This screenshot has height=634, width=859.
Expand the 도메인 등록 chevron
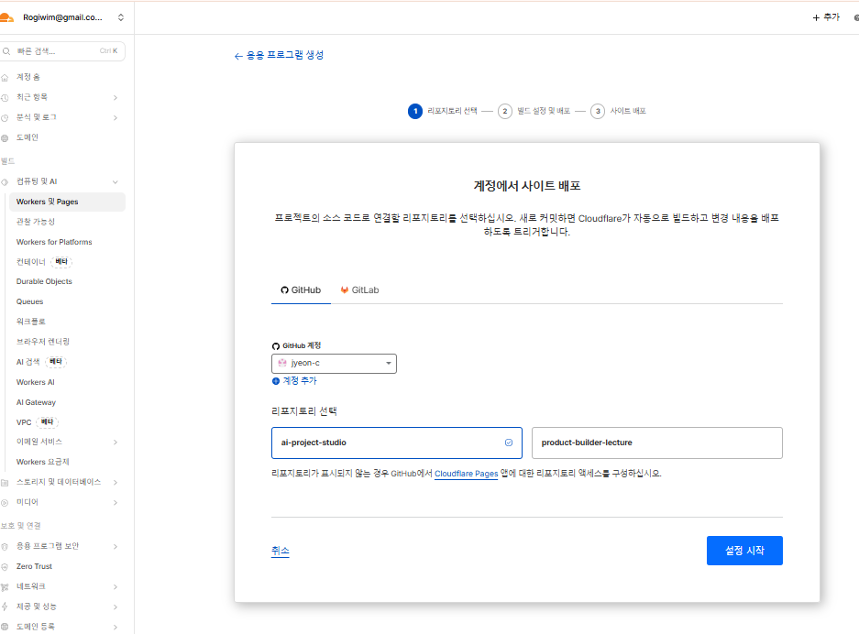[115, 627]
